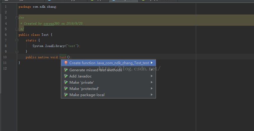Select the Make package-local option
This screenshot has height=131, width=254.
click(x=87, y=95)
